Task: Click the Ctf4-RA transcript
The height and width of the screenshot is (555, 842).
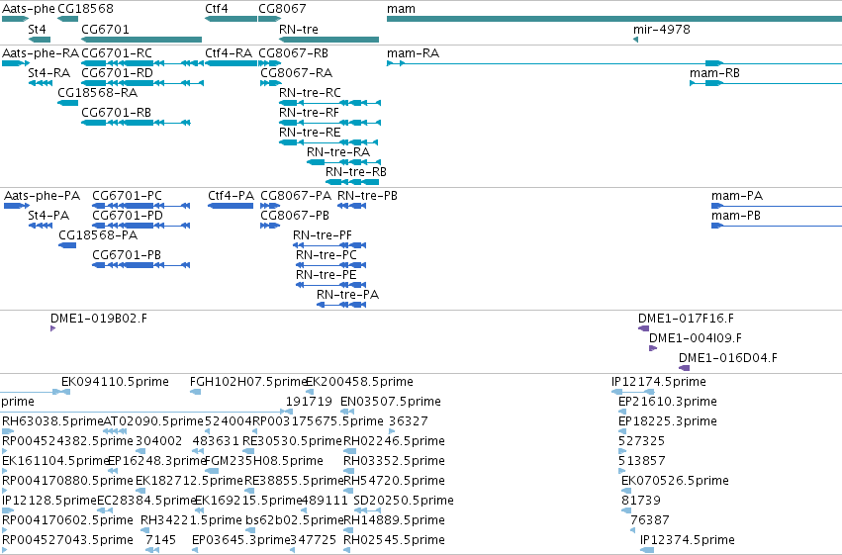Action: tap(231, 63)
